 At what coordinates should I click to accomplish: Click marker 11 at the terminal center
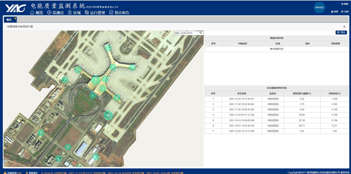[x=96, y=80]
